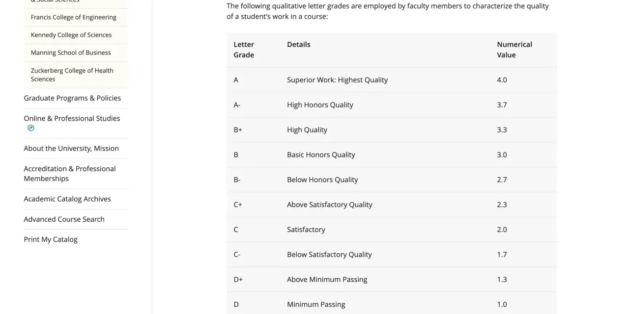Navigate to About the University, Mission
Screen dimensions: 629x314
click(x=71, y=148)
